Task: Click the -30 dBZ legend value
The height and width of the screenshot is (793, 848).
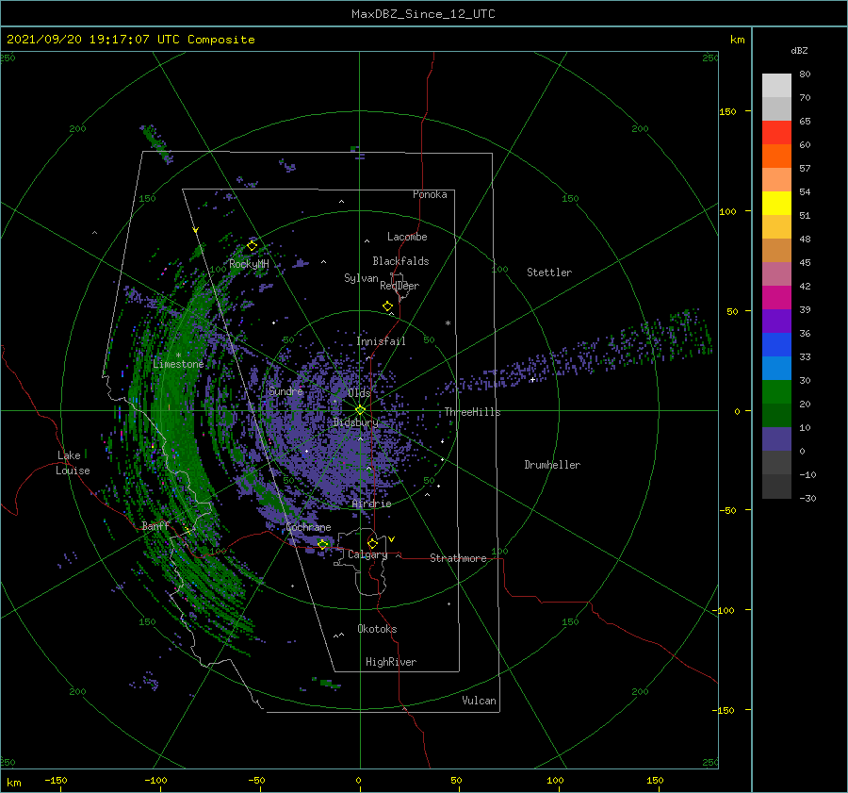Action: point(807,498)
